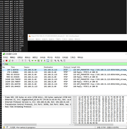Go back to previous packet arrow

click(32, 61)
